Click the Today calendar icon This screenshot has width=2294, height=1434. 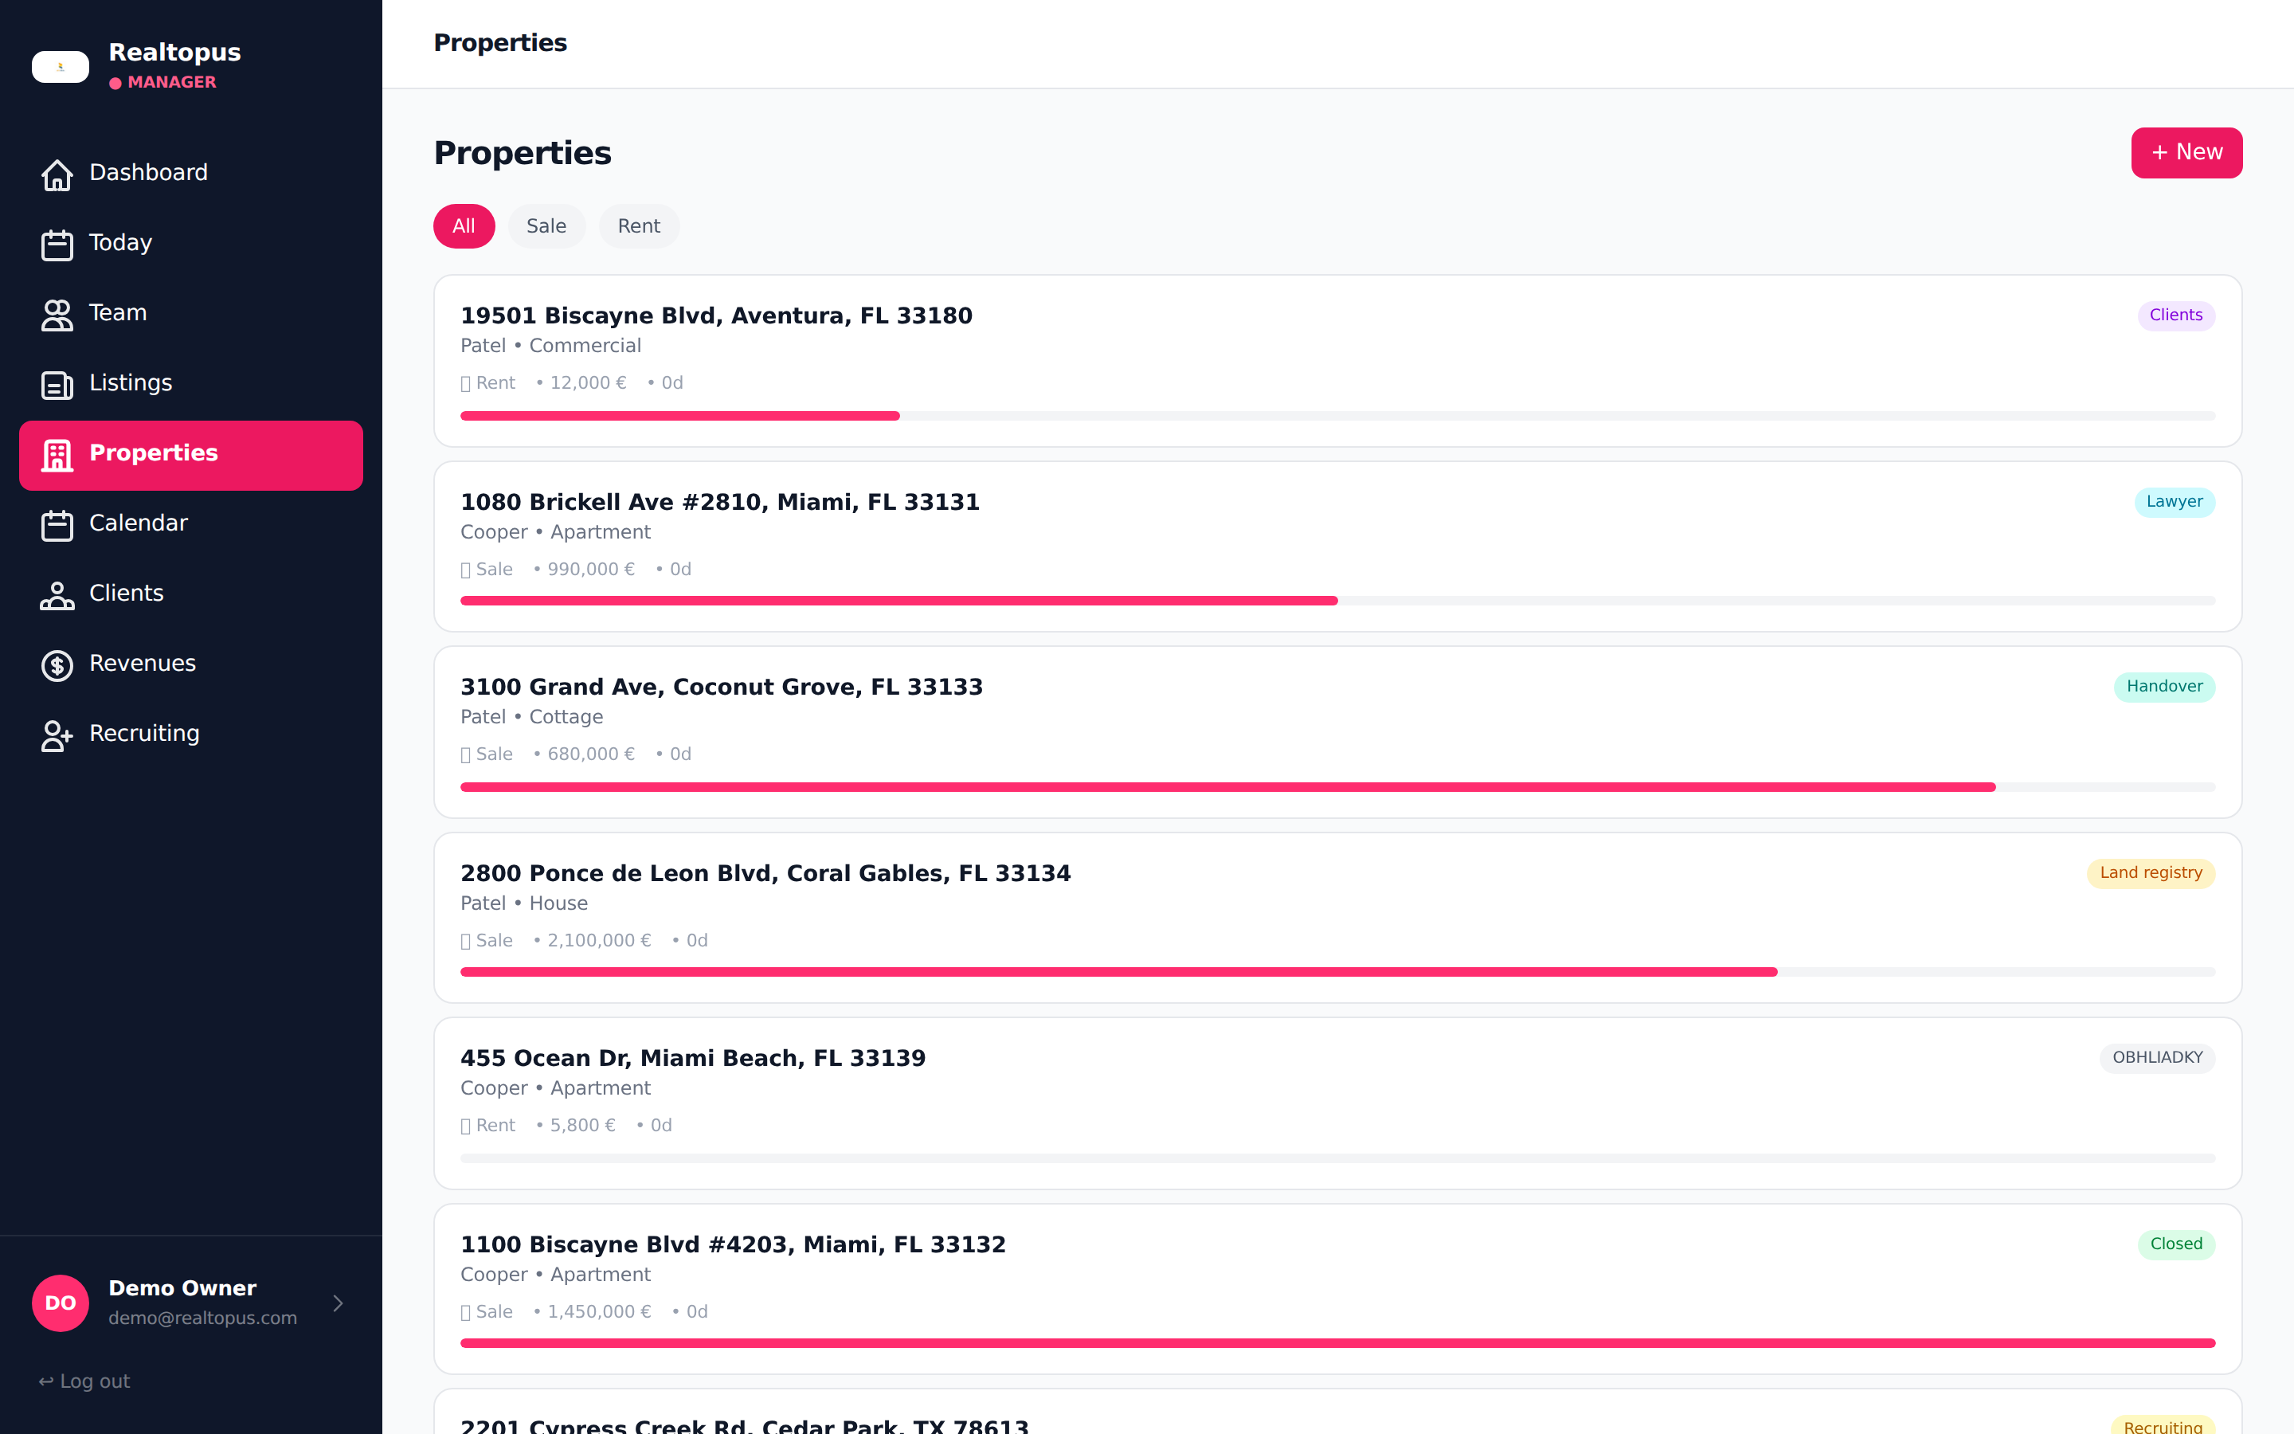pos(57,245)
